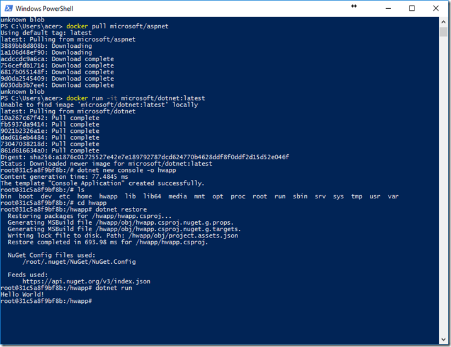
Task: Click 'acdccdc9a6ca: Download complete' line
Action: coord(57,59)
